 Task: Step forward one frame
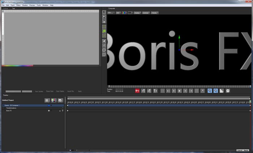[x=185, y=91]
